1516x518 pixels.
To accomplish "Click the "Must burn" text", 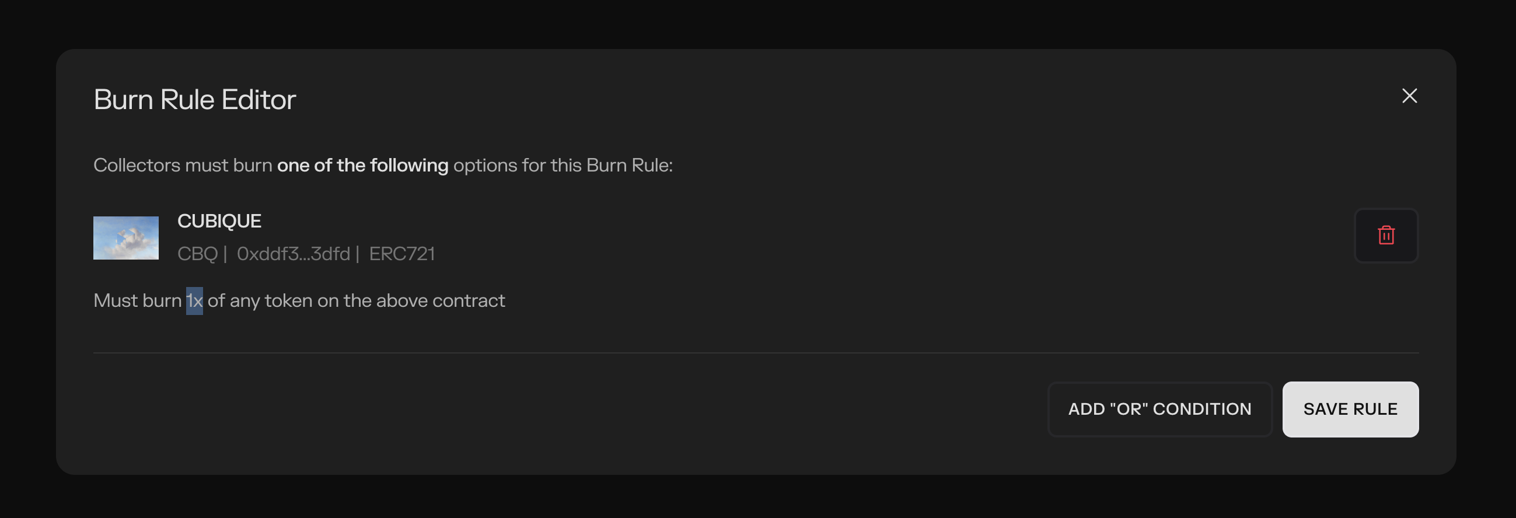I will click(x=138, y=301).
